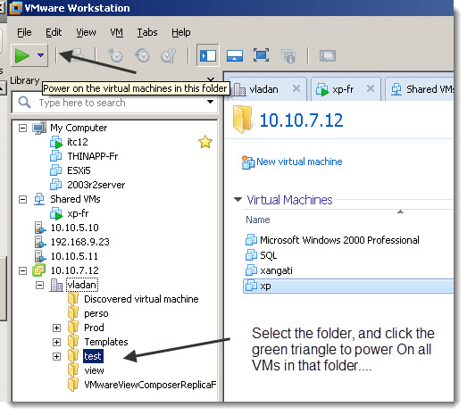The height and width of the screenshot is (415, 467).
Task: Collapse the Shared VMs tree node
Action: click(x=22, y=199)
